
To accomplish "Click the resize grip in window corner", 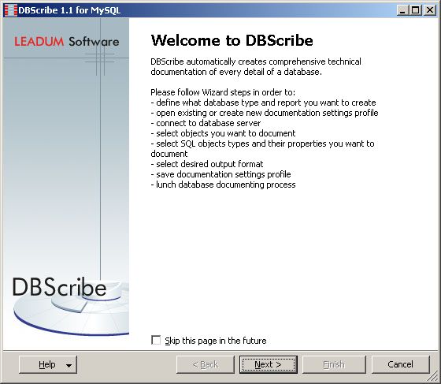I will click(433, 376).
